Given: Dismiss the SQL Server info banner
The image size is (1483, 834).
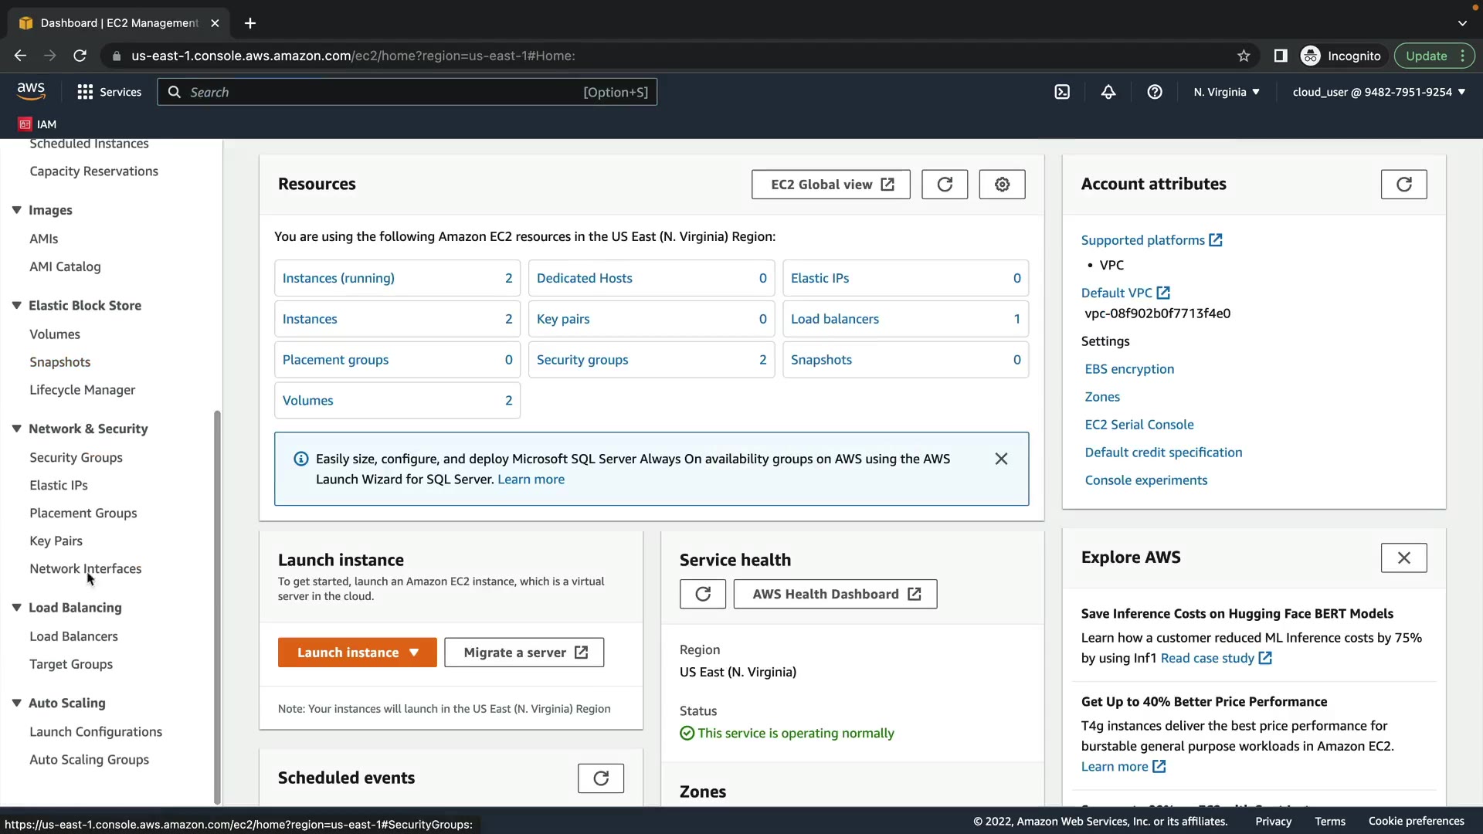Looking at the screenshot, I should pyautogui.click(x=1001, y=459).
